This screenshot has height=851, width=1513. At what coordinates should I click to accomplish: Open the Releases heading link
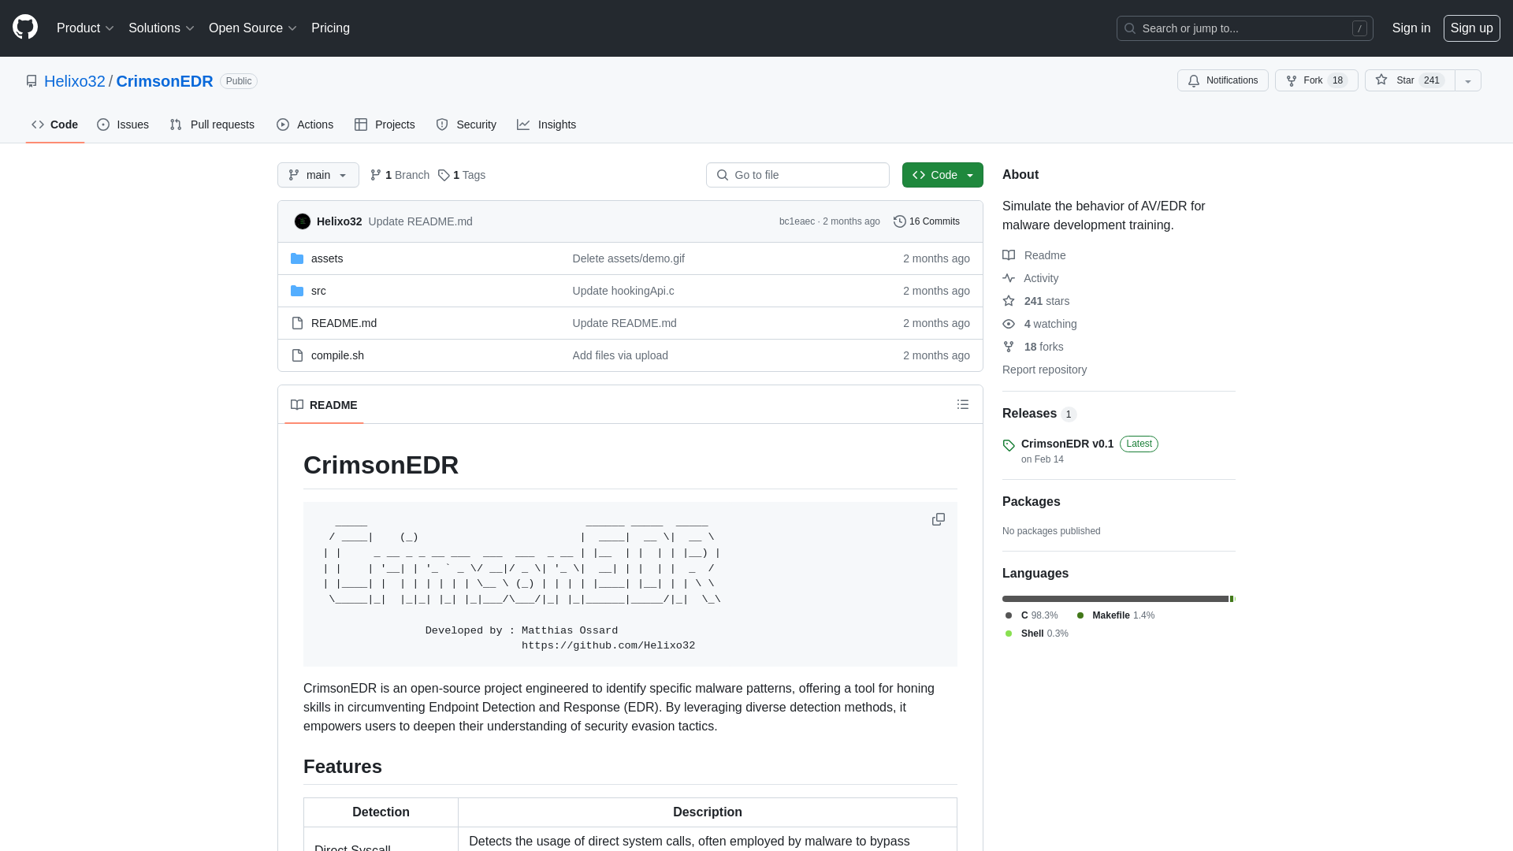(1029, 414)
